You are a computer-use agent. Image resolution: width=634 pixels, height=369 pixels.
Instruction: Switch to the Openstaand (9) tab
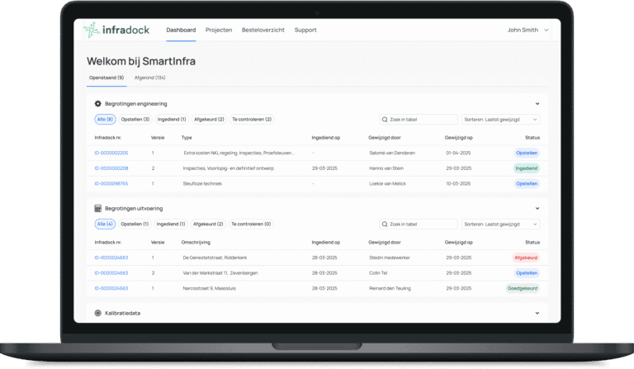[106, 78]
